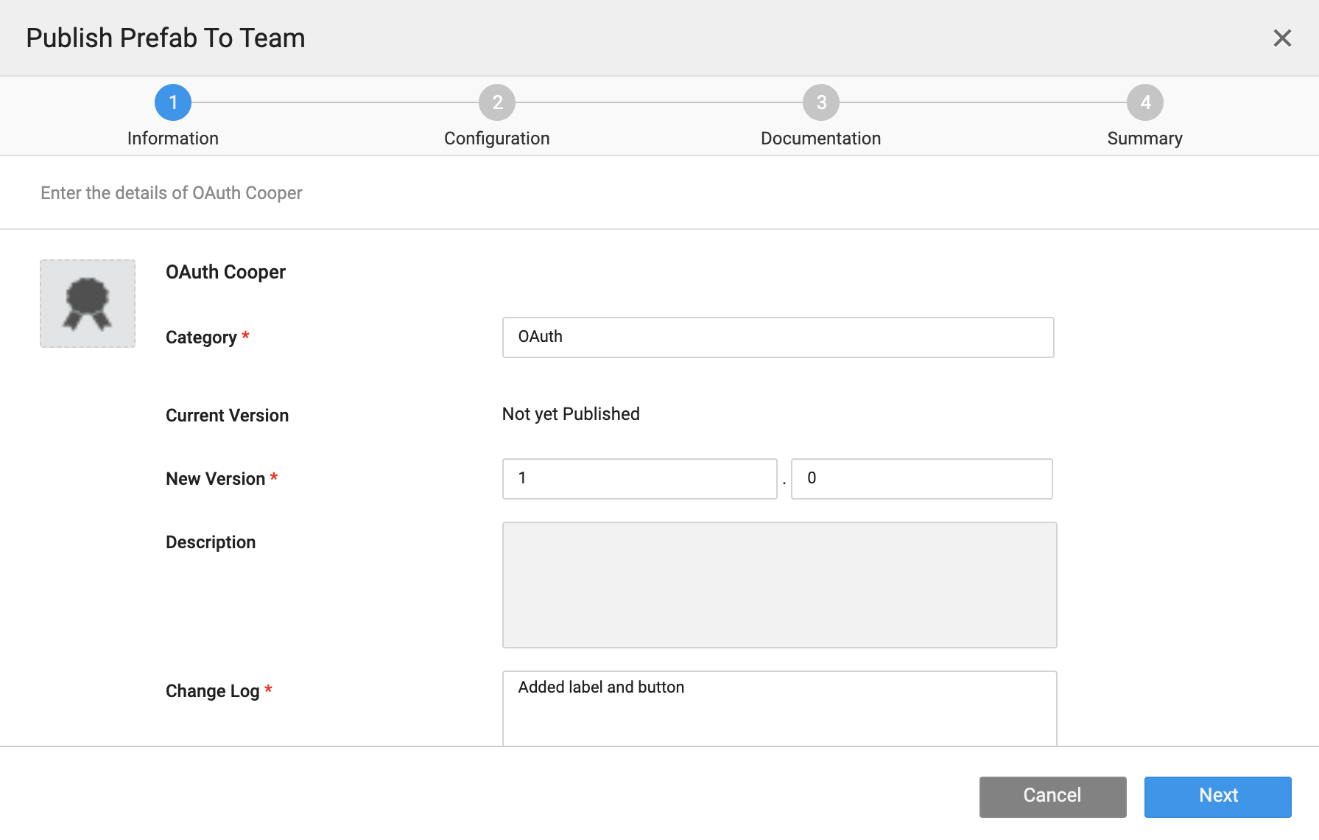Open the Information step label
This screenshot has height=840, width=1319.
173,139
